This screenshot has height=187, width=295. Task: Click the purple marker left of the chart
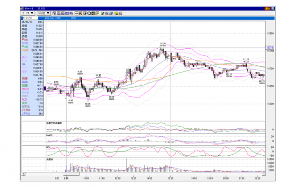(x=45, y=89)
